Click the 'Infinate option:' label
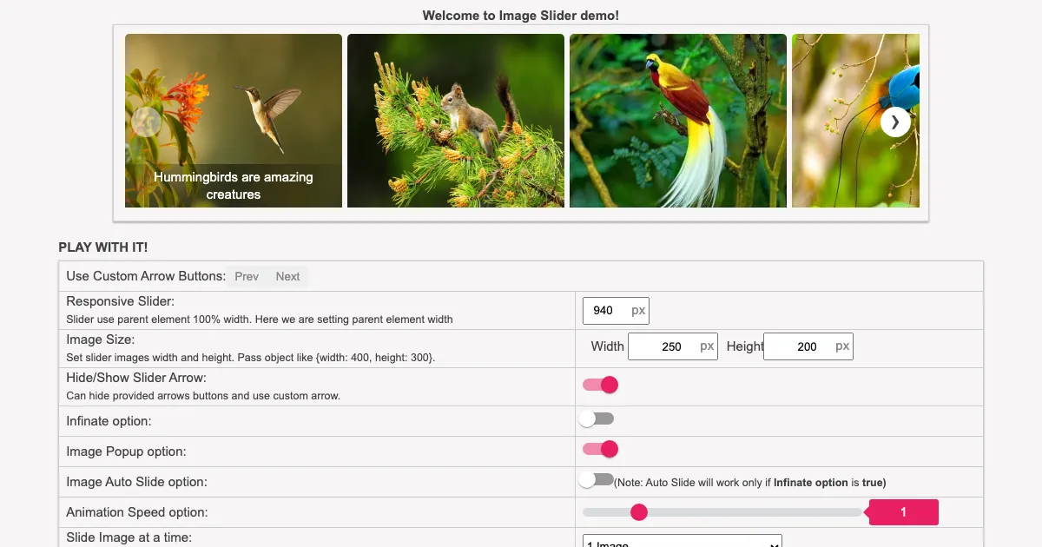This screenshot has width=1042, height=547. point(109,421)
